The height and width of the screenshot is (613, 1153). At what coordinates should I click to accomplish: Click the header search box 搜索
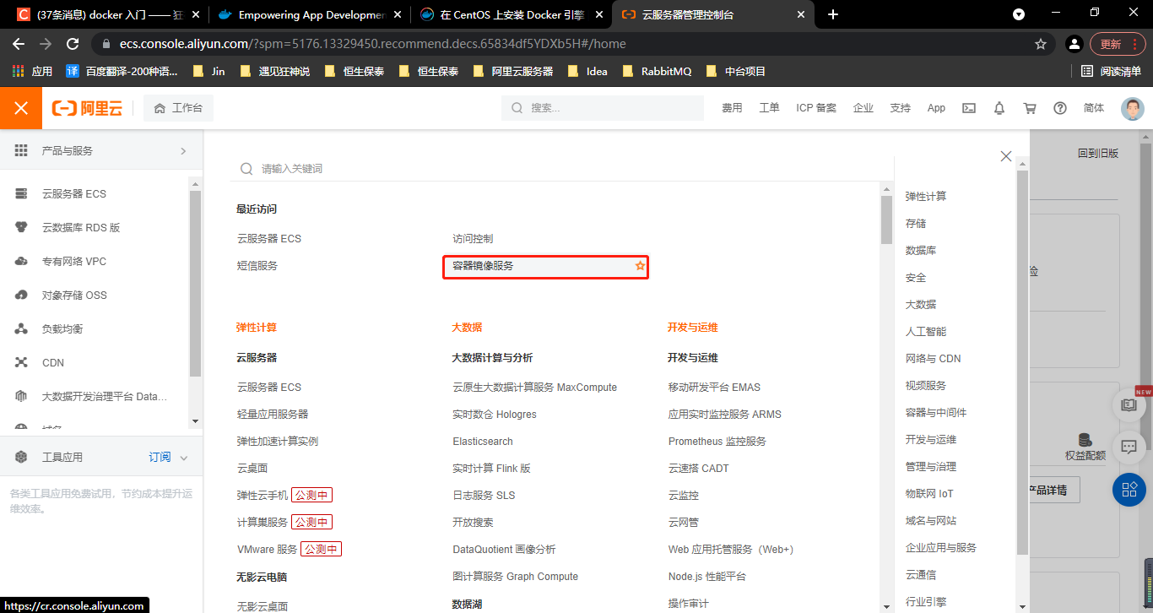tap(603, 108)
